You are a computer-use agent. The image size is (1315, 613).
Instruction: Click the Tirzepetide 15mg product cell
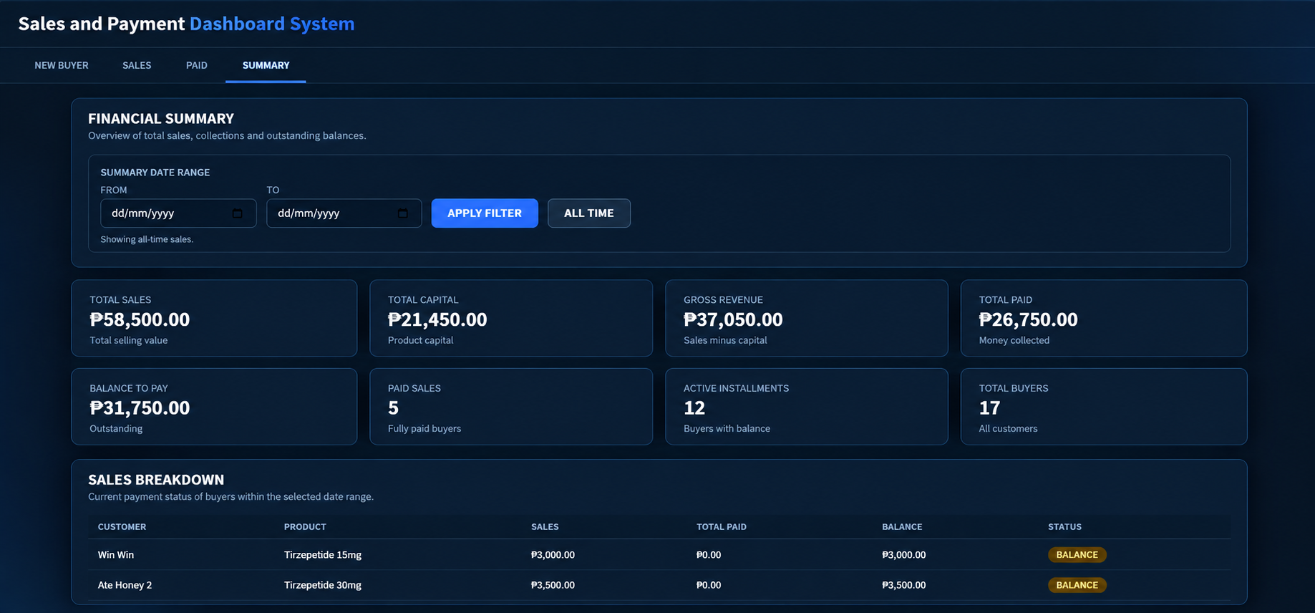click(x=323, y=555)
